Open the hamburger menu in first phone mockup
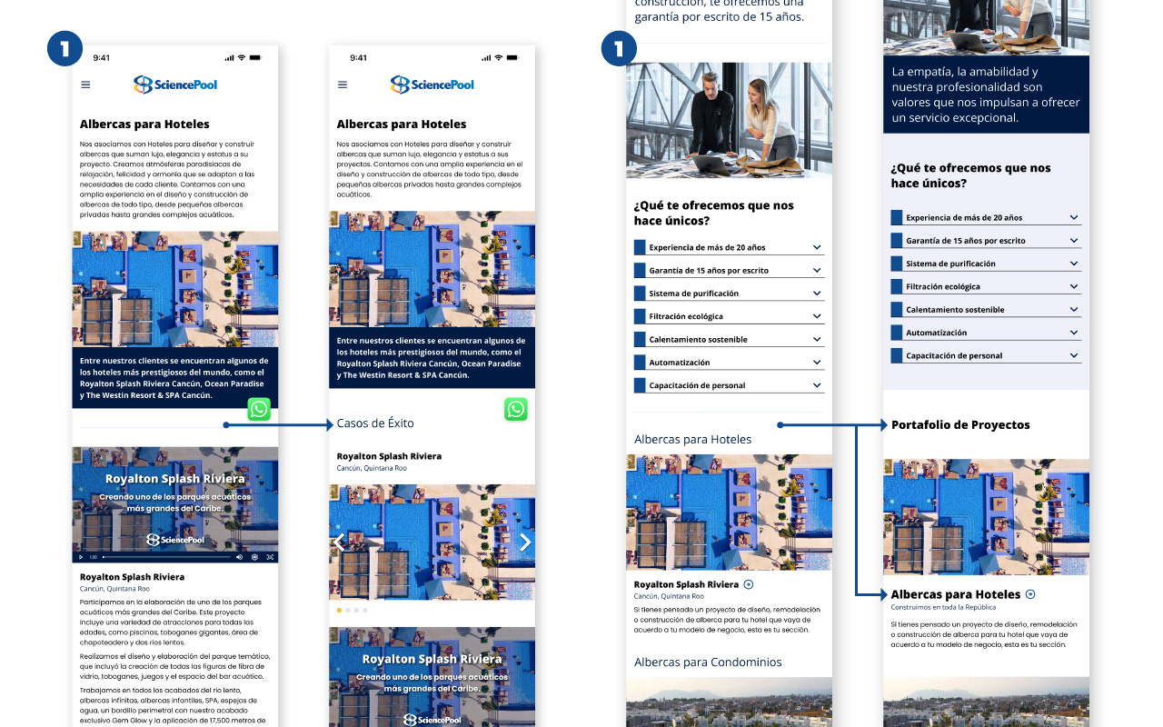1163x727 pixels. click(x=85, y=85)
